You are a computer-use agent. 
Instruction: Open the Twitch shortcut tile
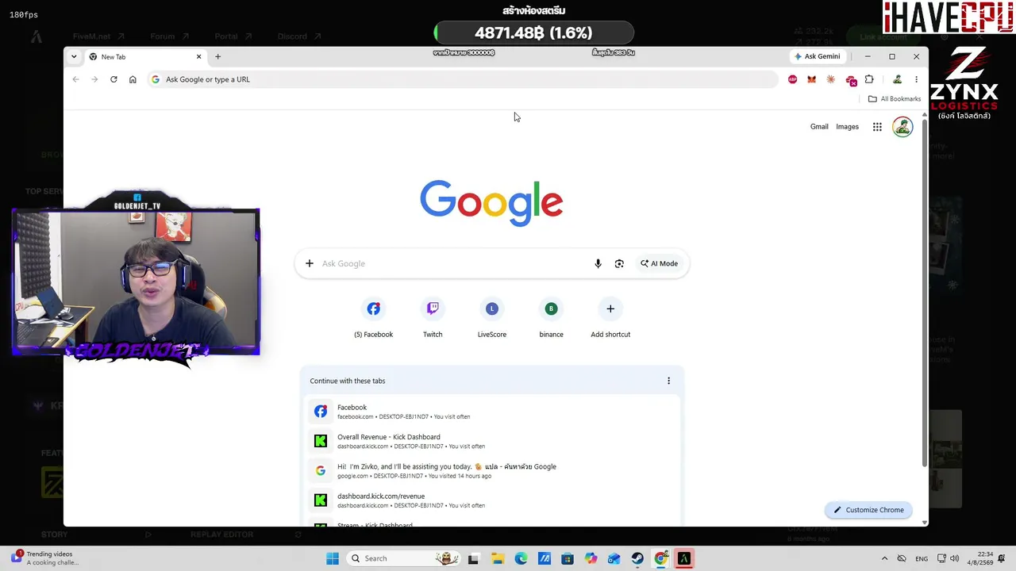click(433, 318)
